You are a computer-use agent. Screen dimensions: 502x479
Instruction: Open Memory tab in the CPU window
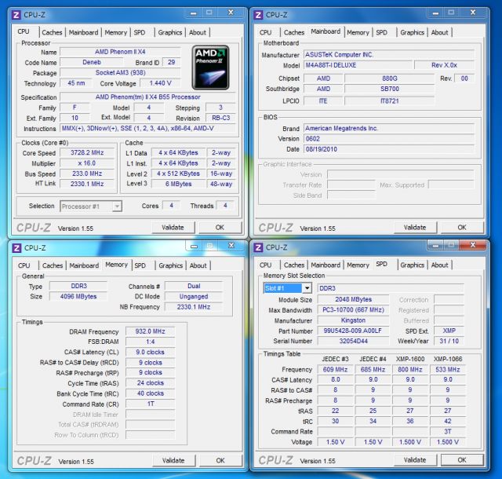(x=116, y=32)
